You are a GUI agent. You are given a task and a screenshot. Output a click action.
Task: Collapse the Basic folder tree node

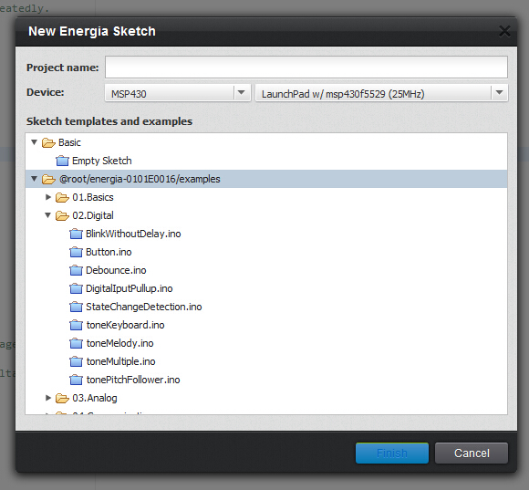(x=34, y=142)
